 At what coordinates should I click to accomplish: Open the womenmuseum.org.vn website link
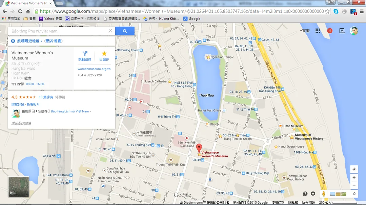94,69
